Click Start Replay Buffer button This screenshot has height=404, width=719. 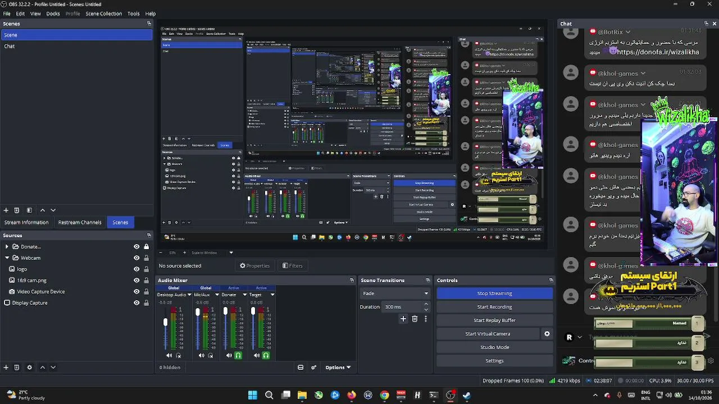coord(494,320)
